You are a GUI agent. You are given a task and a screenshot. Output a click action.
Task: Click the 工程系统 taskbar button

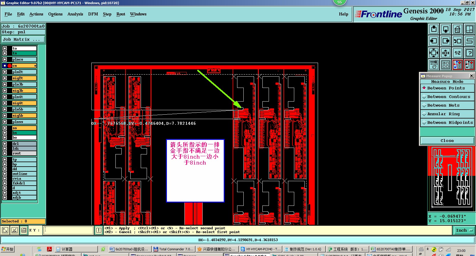point(347,249)
